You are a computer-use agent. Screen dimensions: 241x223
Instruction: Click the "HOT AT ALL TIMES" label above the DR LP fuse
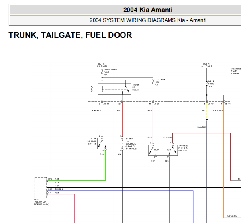pyautogui.click(x=206, y=65)
